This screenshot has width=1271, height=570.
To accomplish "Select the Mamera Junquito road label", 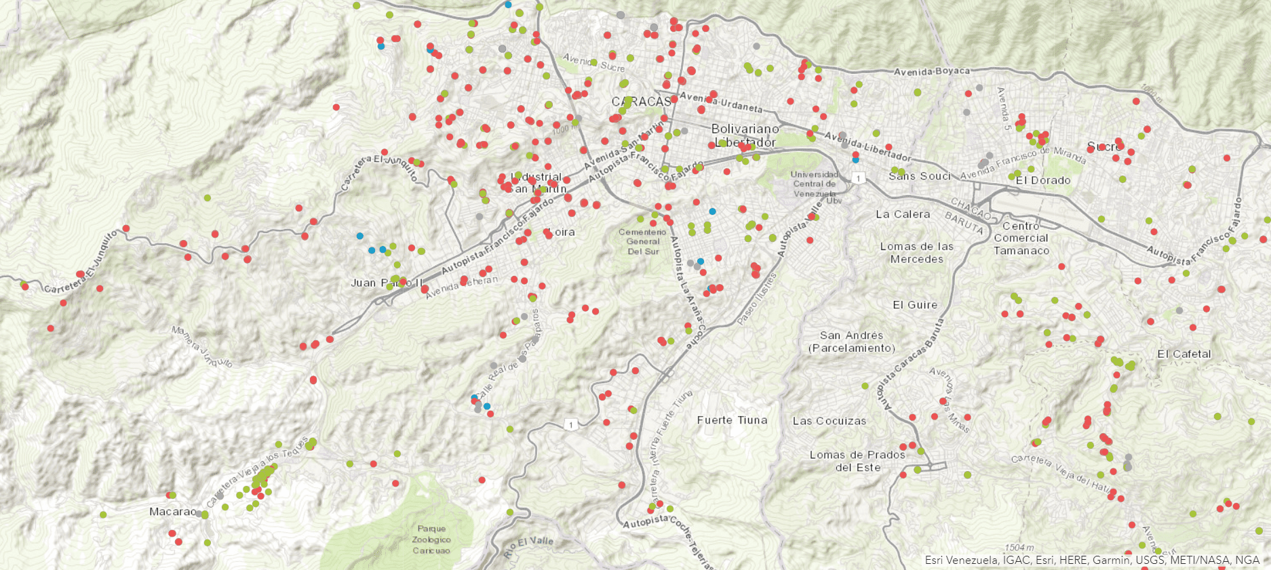I will 202,347.
